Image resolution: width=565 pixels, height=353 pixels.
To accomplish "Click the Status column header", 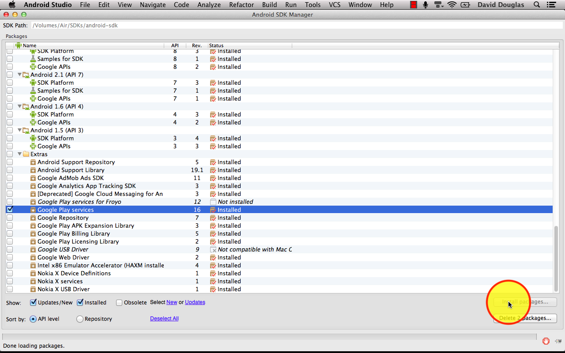I will pyautogui.click(x=250, y=45).
